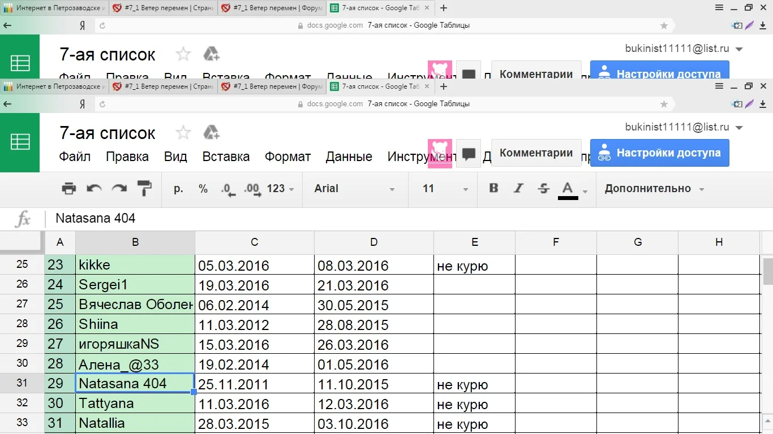Select the cell containing 'Алена_@33'
The image size is (773, 434).
coord(135,363)
